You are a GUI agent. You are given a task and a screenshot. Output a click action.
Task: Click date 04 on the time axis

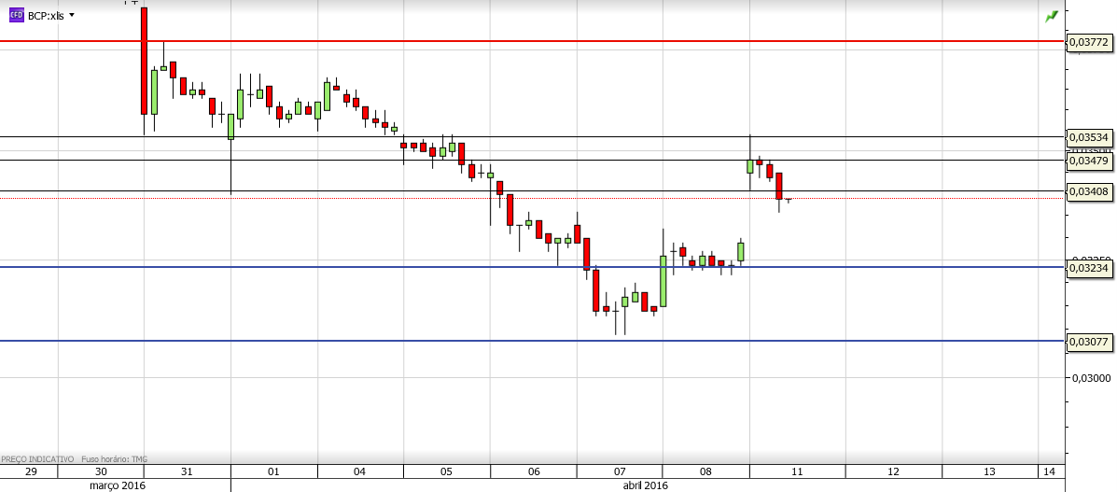pyautogui.click(x=359, y=472)
